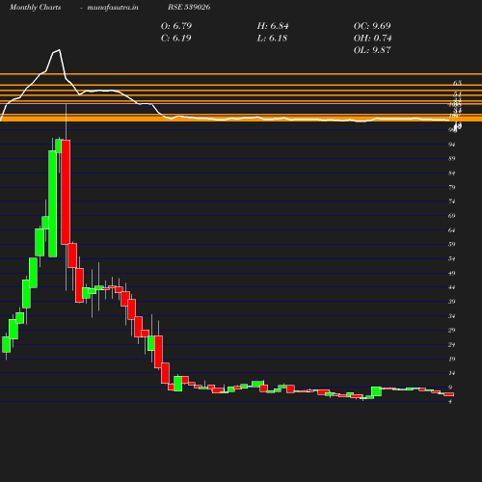Click the peak of the white indicator line
Screen dimensions: 482x482
59,50
